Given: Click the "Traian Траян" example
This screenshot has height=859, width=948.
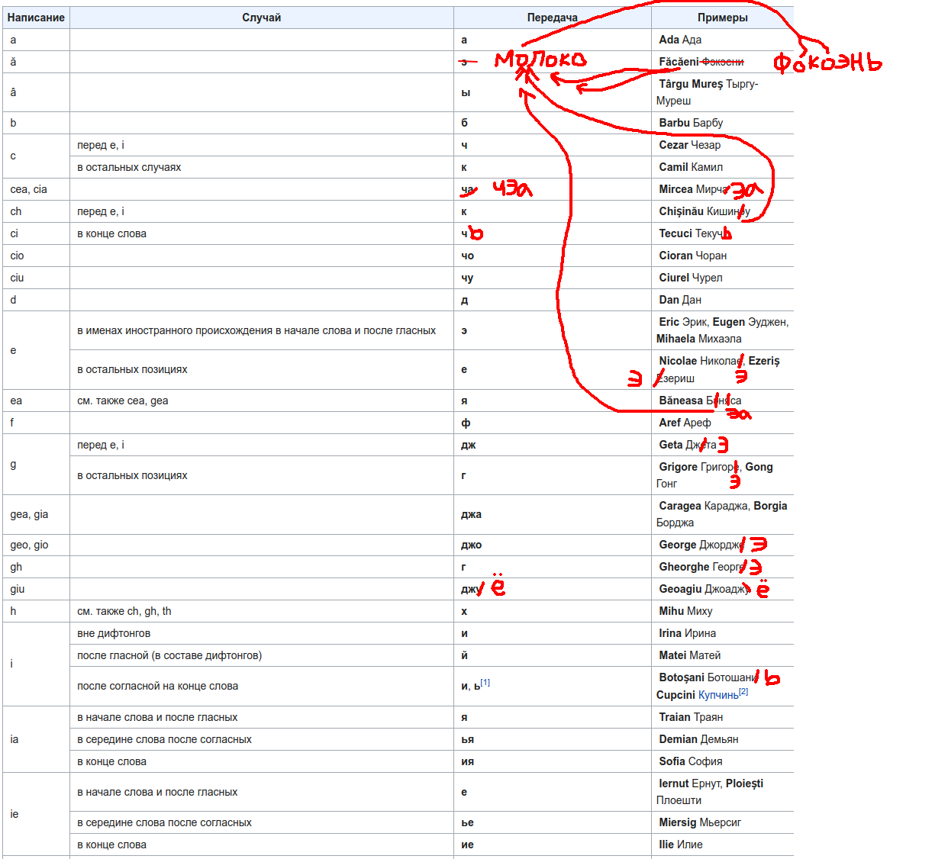Looking at the screenshot, I should [x=690, y=717].
